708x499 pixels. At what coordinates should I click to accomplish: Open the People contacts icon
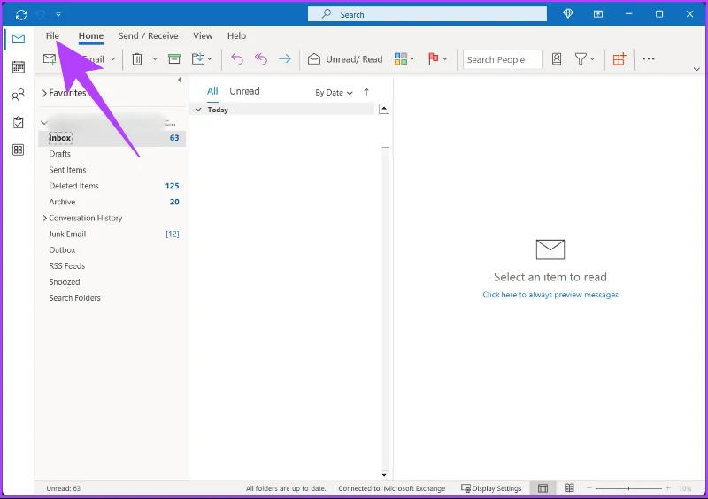pyautogui.click(x=19, y=95)
